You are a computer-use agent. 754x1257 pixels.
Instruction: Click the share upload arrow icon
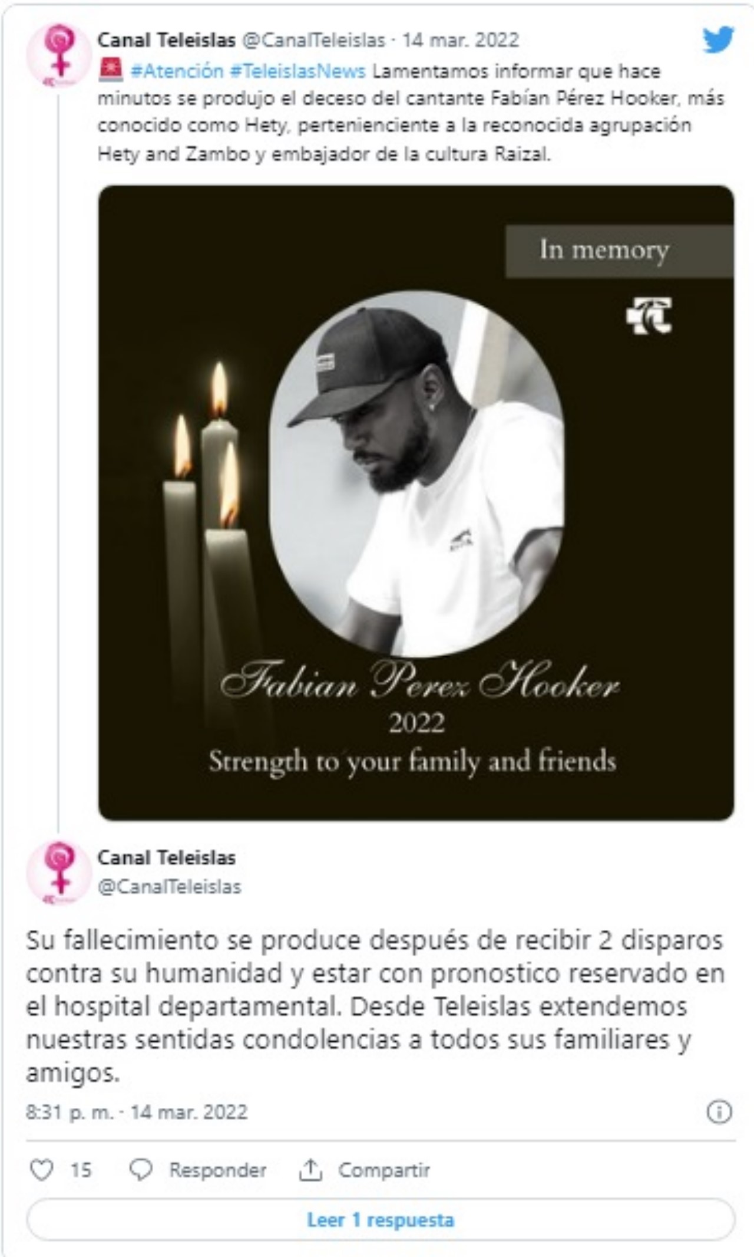(310, 1170)
